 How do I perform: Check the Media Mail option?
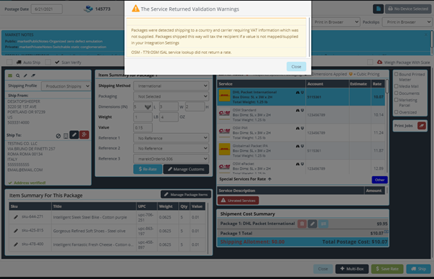(x=397, y=86)
